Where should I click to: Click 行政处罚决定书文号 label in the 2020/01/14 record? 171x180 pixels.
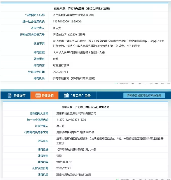pyautogui.click(x=32, y=35)
